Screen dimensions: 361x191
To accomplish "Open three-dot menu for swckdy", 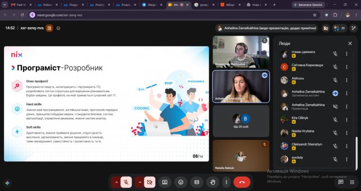I will click(347, 159).
